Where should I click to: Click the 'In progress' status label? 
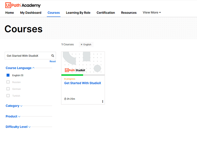[70, 79]
